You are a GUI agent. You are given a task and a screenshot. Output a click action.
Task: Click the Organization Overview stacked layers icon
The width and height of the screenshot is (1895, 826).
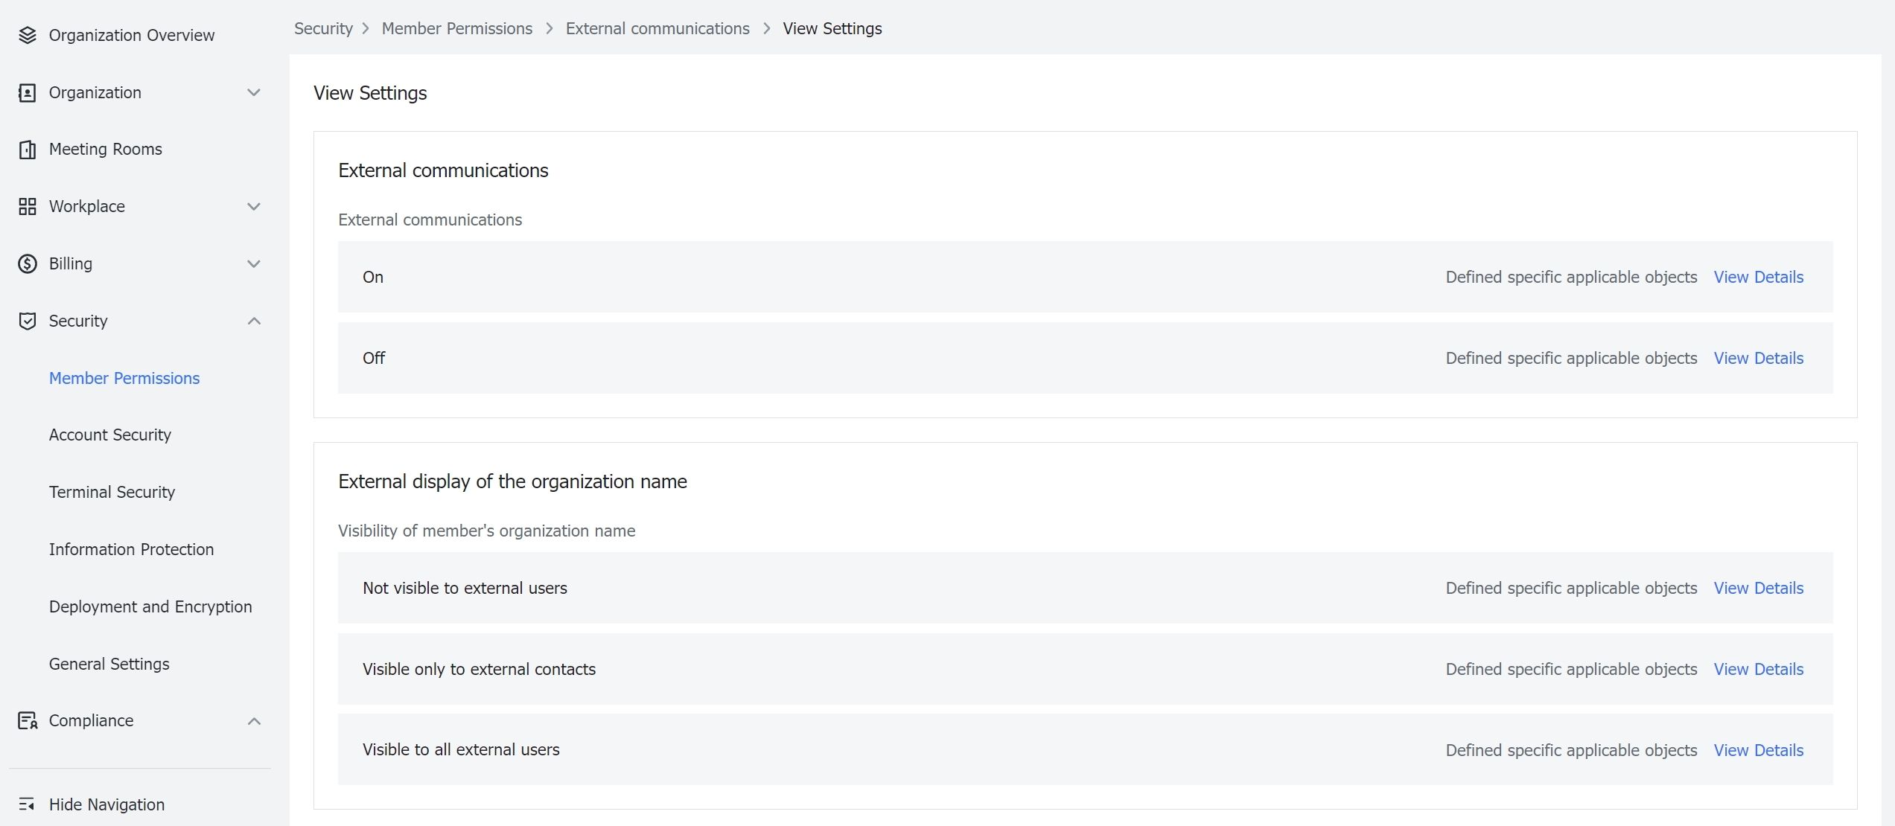click(x=28, y=34)
